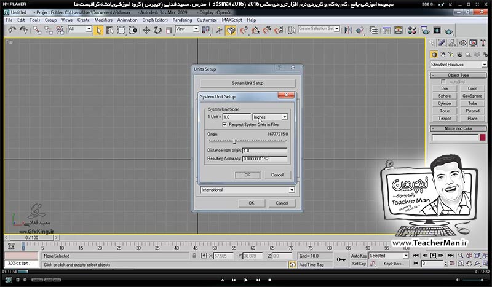Click the Use Pivot Point Center icon

(x=205, y=31)
